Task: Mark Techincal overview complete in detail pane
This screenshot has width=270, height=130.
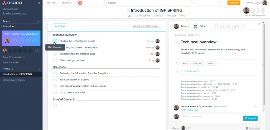Action: tap(176, 42)
